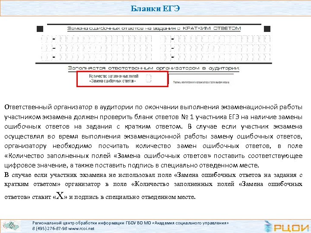Click the phone number 8 (495) 276-87-98

50,229
